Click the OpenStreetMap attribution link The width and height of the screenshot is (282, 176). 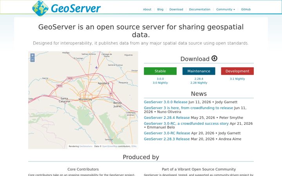click(x=110, y=146)
